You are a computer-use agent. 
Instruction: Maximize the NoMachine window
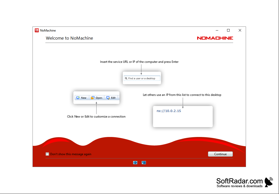[228, 31]
